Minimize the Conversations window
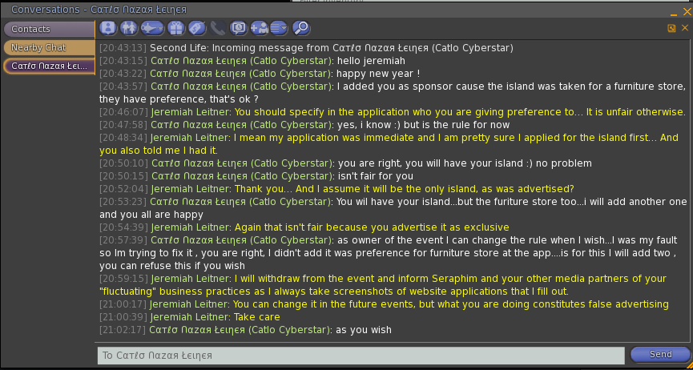Image resolution: width=693 pixels, height=370 pixels. [x=674, y=14]
